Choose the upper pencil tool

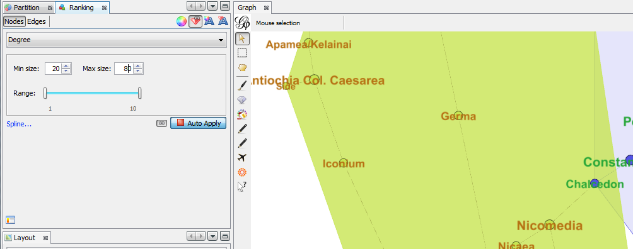click(x=242, y=129)
